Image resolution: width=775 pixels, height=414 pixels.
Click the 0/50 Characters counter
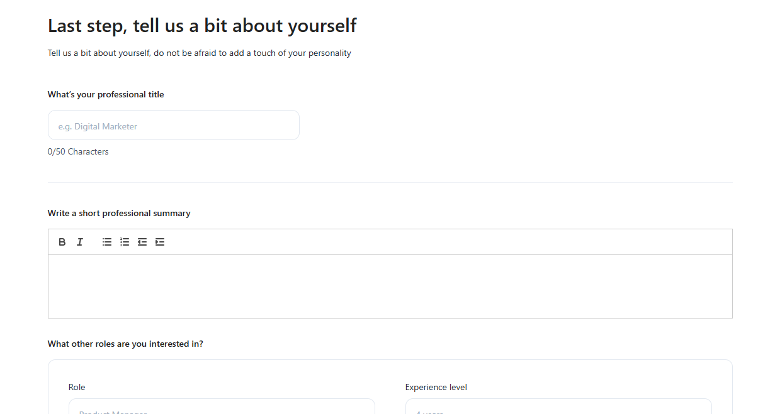[x=78, y=152]
